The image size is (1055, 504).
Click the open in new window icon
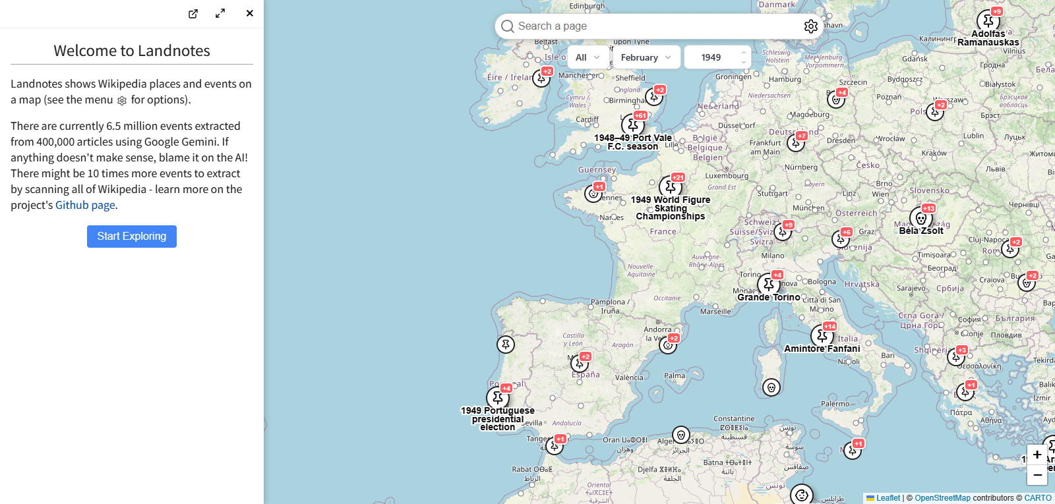193,14
